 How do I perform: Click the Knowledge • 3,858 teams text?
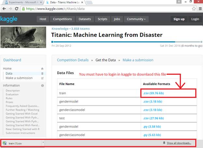click(x=71, y=29)
